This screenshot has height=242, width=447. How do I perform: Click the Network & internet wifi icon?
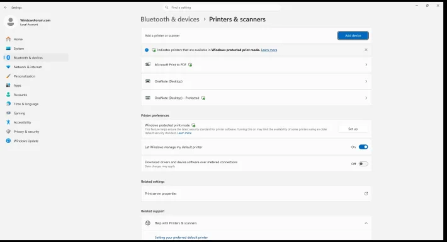(8, 67)
